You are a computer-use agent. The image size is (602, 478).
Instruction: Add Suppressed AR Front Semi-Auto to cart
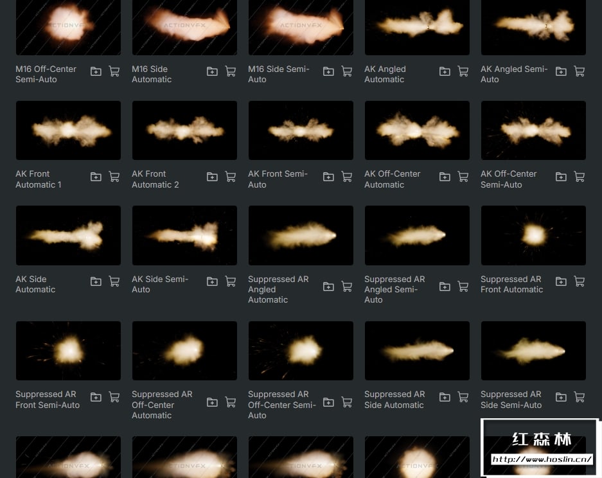point(114,397)
